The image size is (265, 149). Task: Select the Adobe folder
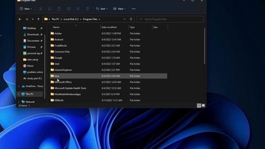click(108, 34)
